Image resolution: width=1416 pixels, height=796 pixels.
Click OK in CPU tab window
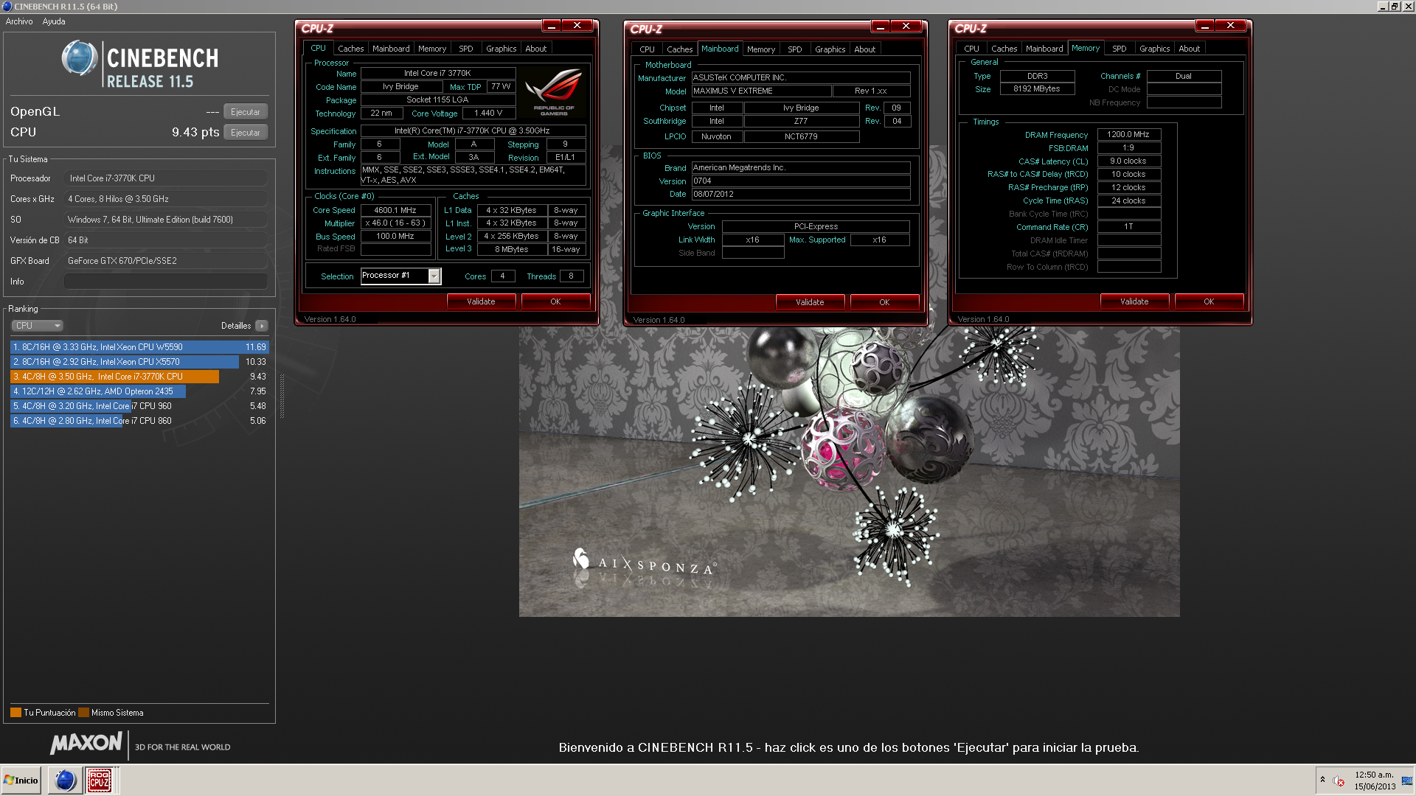[555, 301]
